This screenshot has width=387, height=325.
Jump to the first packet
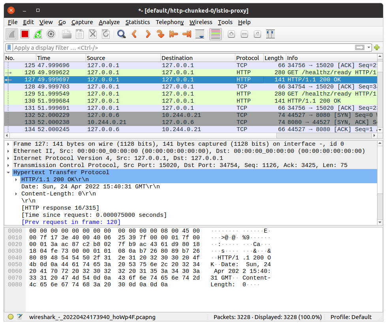(x=173, y=34)
